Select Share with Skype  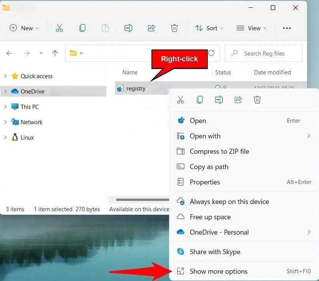(x=244, y=252)
